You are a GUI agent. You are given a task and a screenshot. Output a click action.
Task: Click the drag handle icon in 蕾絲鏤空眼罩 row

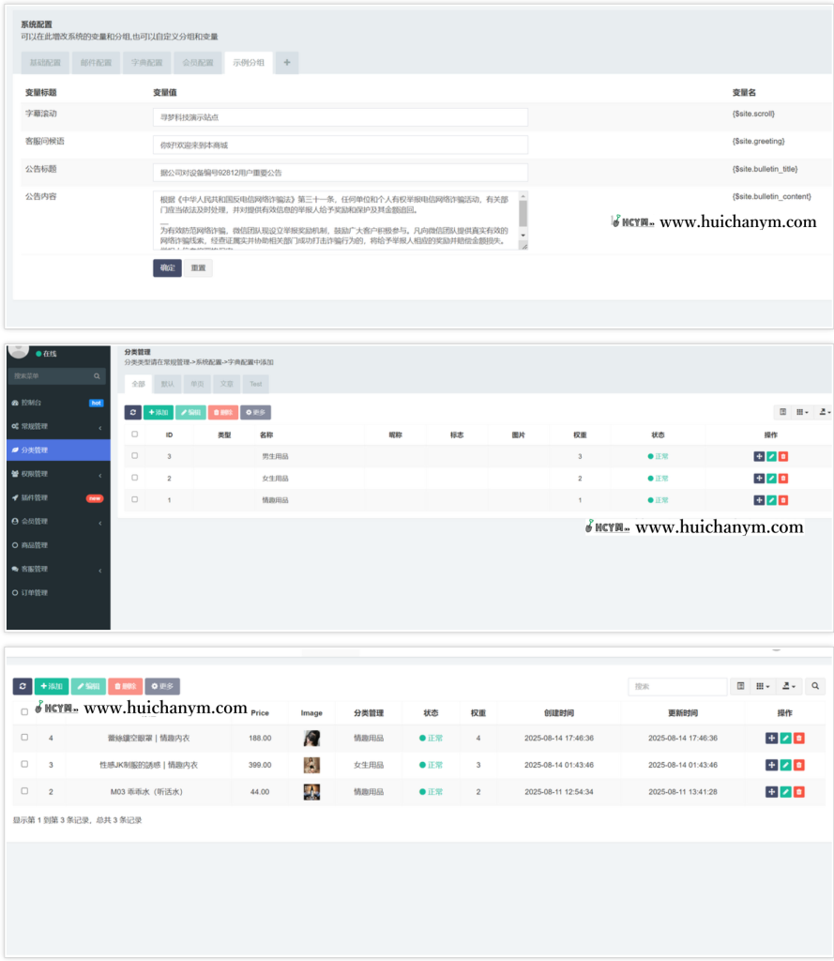[771, 739]
